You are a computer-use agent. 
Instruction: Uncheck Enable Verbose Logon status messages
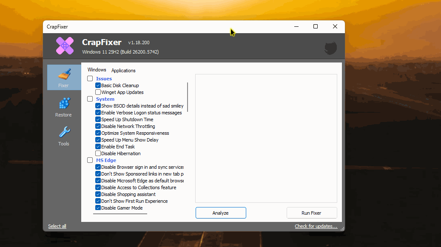tap(98, 112)
